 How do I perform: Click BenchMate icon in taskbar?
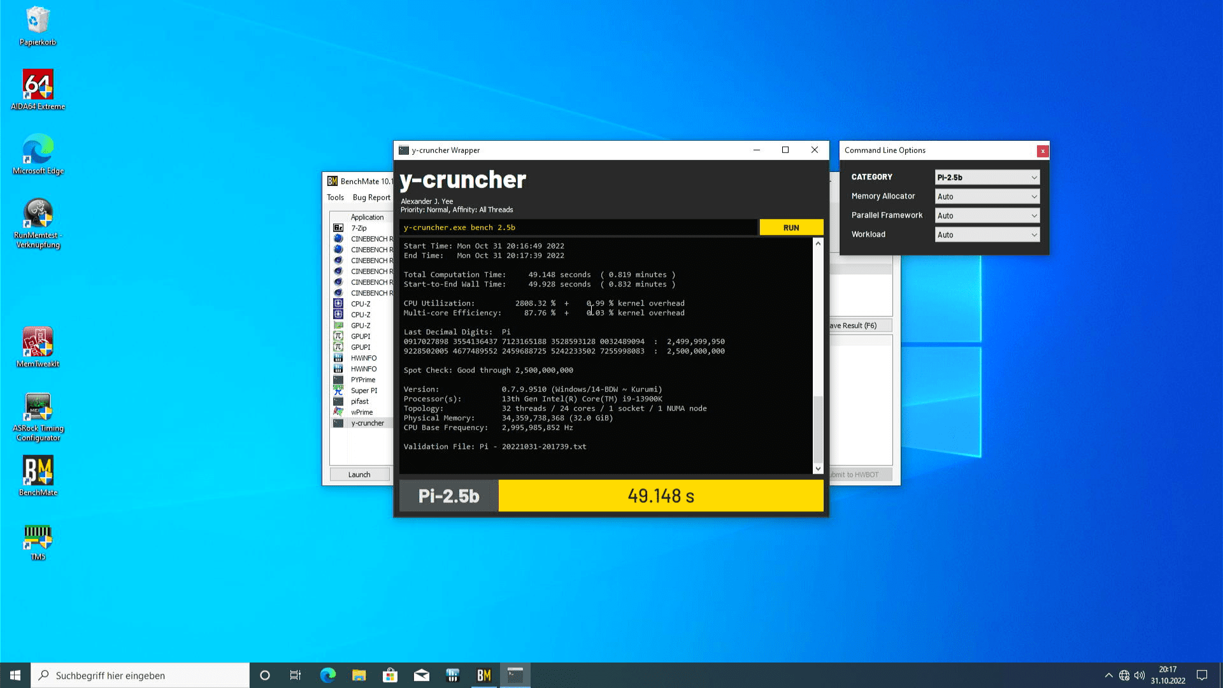484,675
